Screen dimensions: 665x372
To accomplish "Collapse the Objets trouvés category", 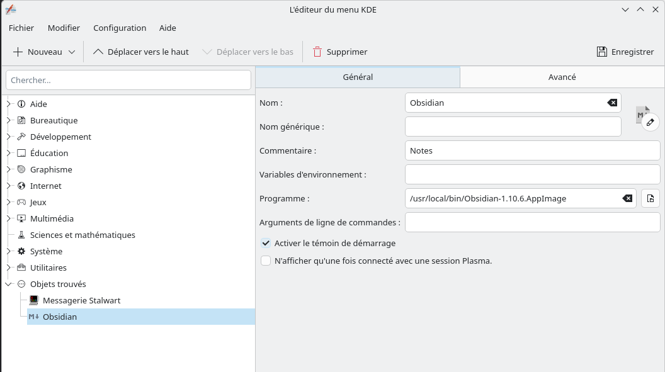I will tap(9, 284).
